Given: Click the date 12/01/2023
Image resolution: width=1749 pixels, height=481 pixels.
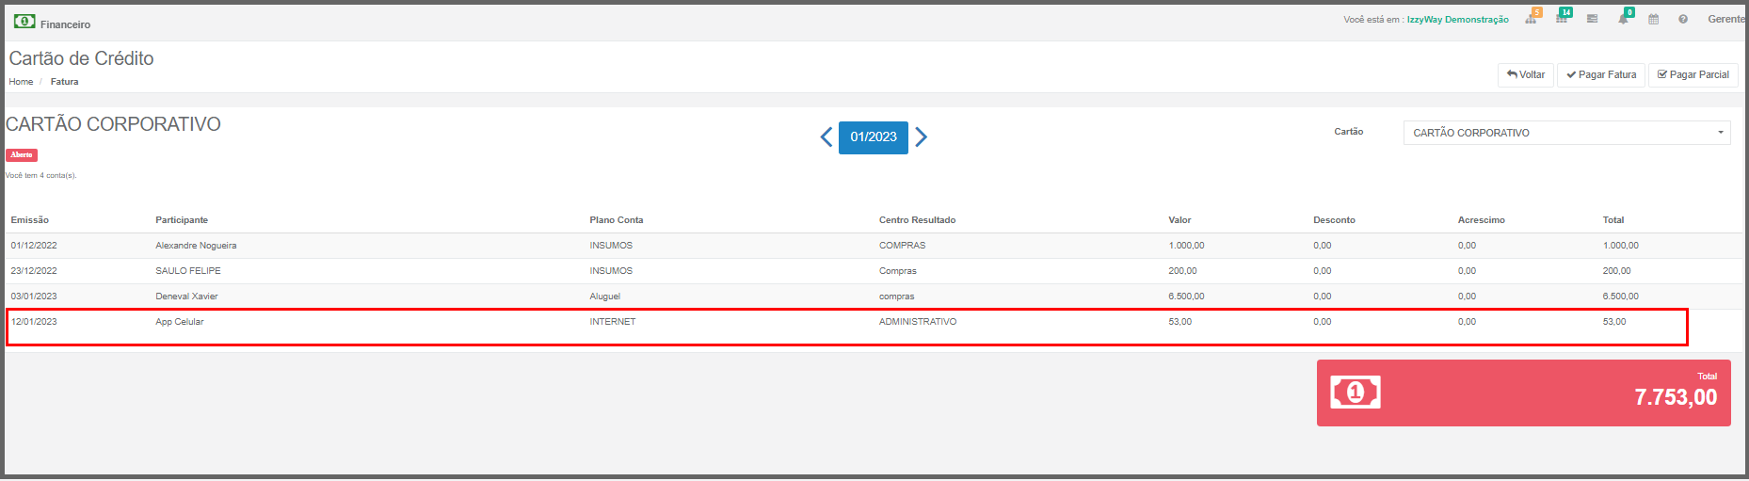Looking at the screenshot, I should tap(34, 322).
